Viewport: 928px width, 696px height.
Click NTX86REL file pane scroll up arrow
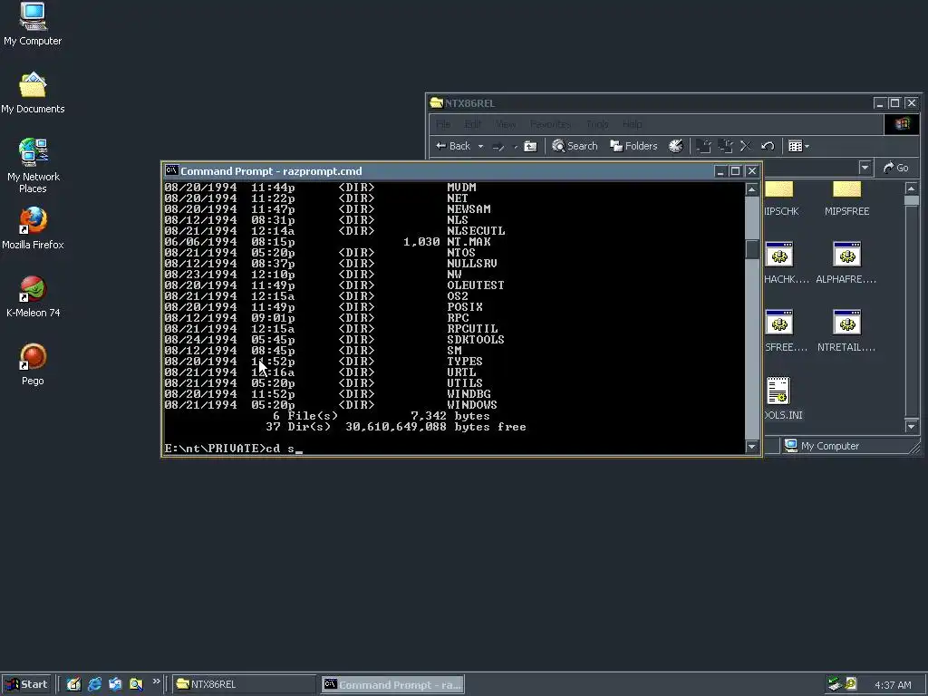pos(912,188)
